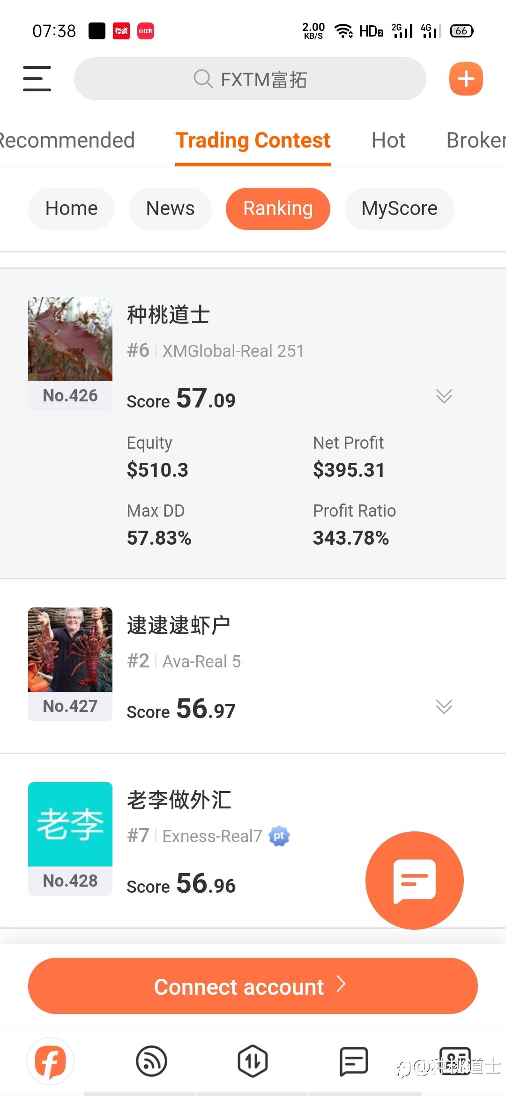Tap the orange plus add button

466,79
